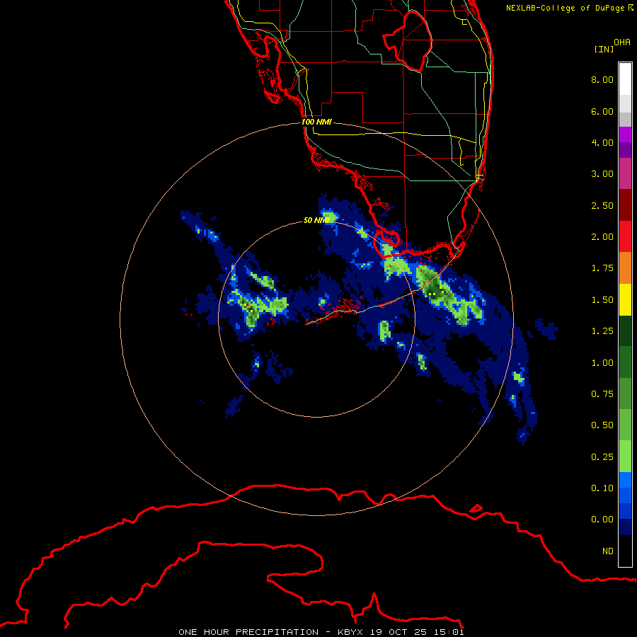The image size is (637, 637).
Task: Pick the light green color band in legend
Action: point(625,457)
